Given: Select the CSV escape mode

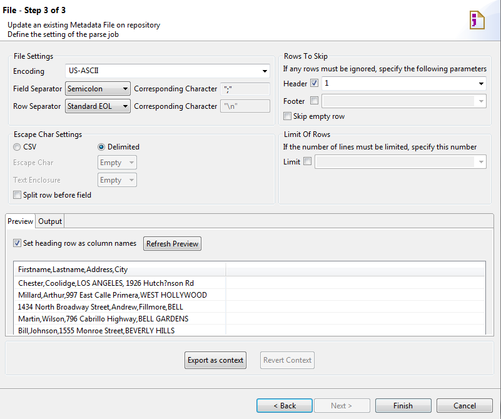Looking at the screenshot, I should tap(16, 147).
